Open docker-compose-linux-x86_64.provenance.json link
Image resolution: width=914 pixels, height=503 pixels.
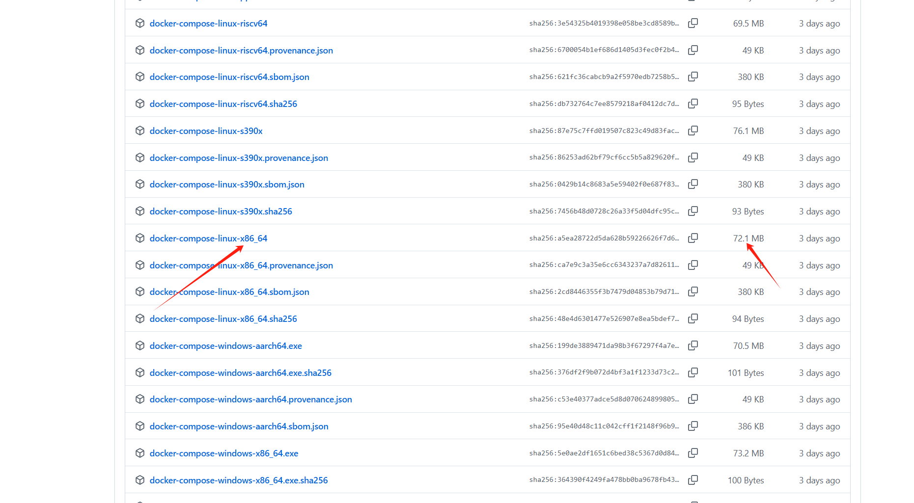(x=241, y=265)
